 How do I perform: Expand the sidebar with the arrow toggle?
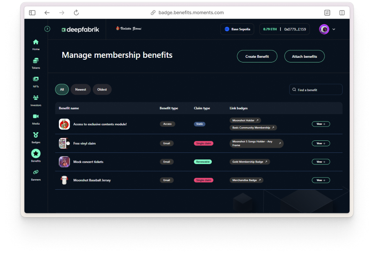point(47,29)
